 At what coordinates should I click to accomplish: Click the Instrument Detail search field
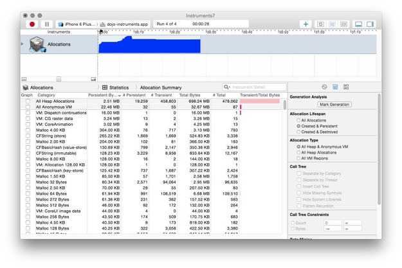[254, 87]
